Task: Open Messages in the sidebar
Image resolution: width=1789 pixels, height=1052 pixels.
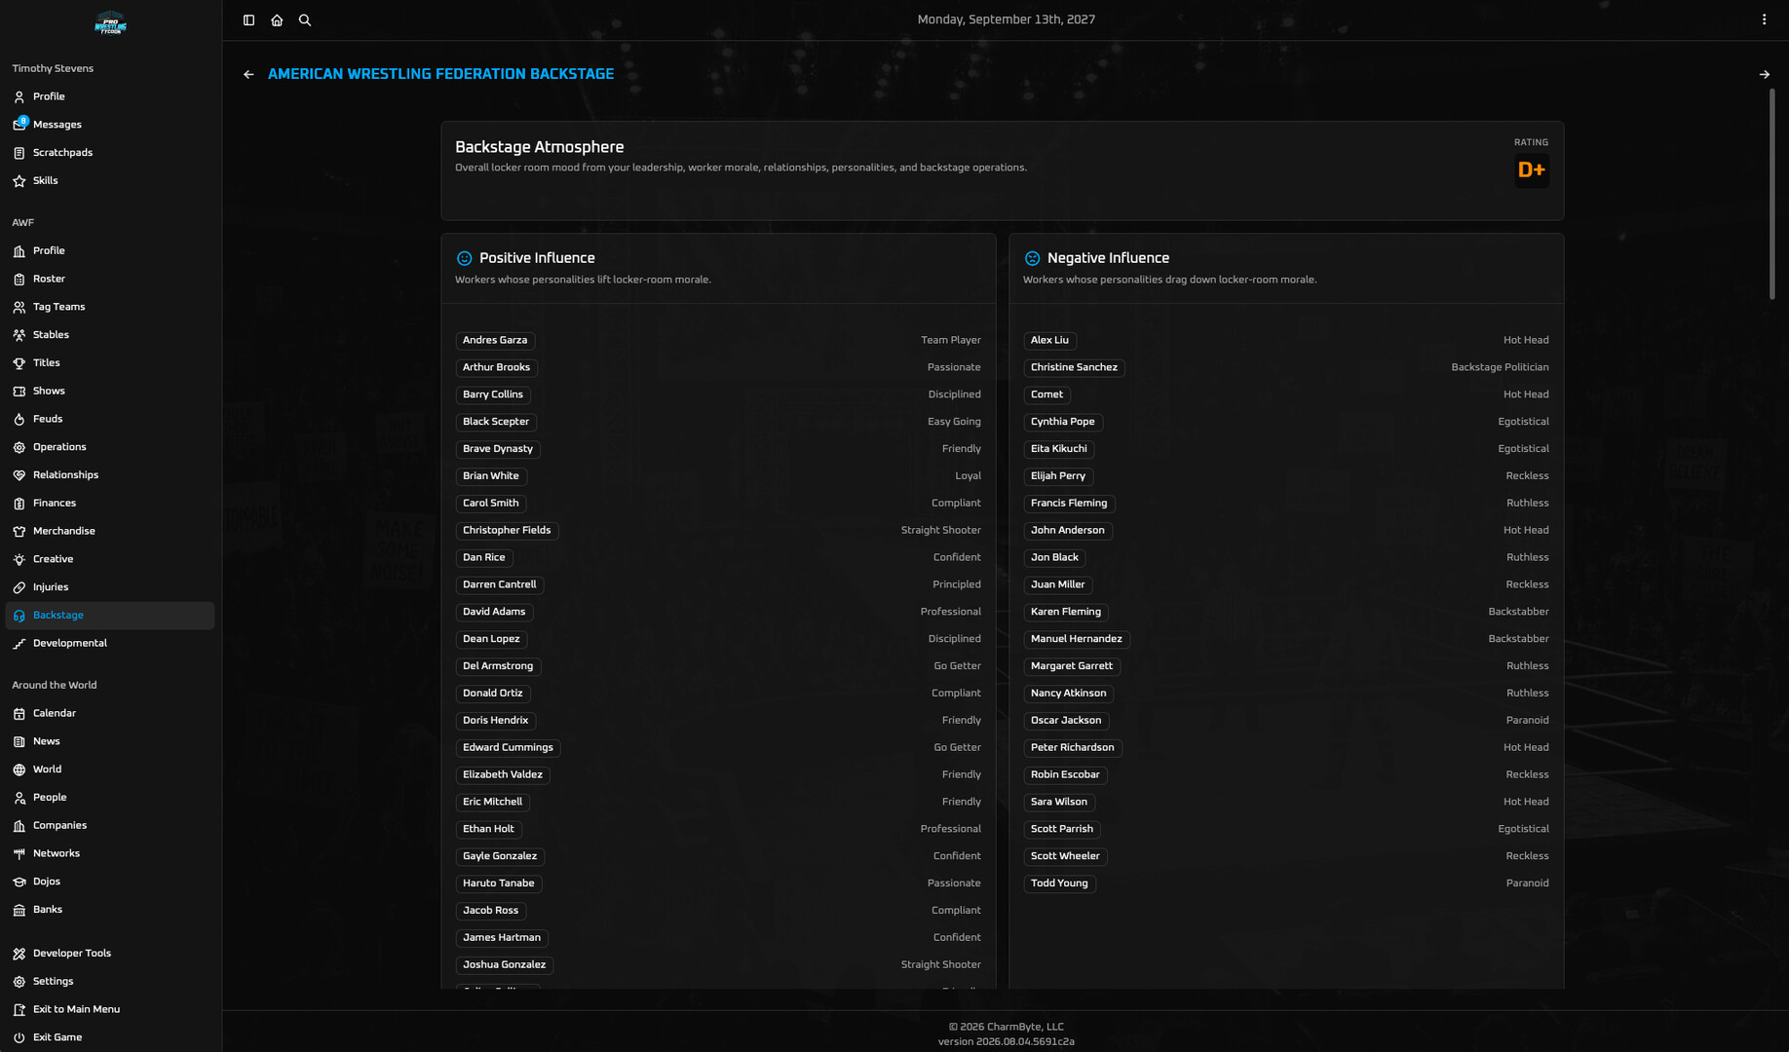Action: tap(109, 125)
